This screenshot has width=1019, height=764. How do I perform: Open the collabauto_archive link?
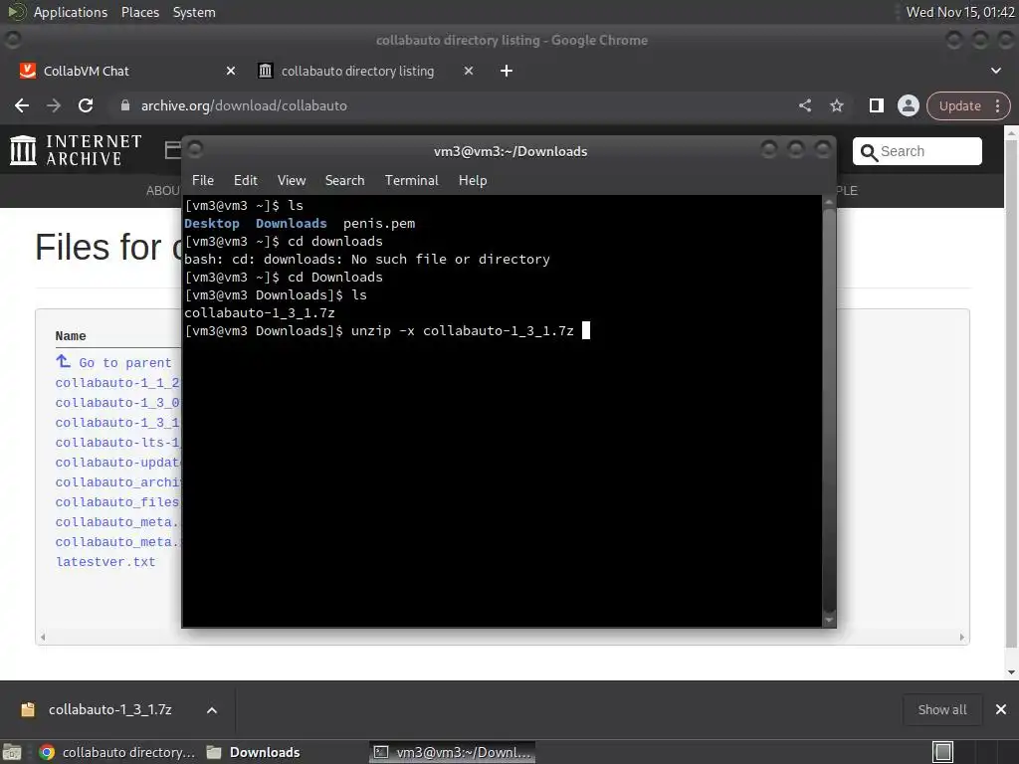pyautogui.click(x=117, y=482)
